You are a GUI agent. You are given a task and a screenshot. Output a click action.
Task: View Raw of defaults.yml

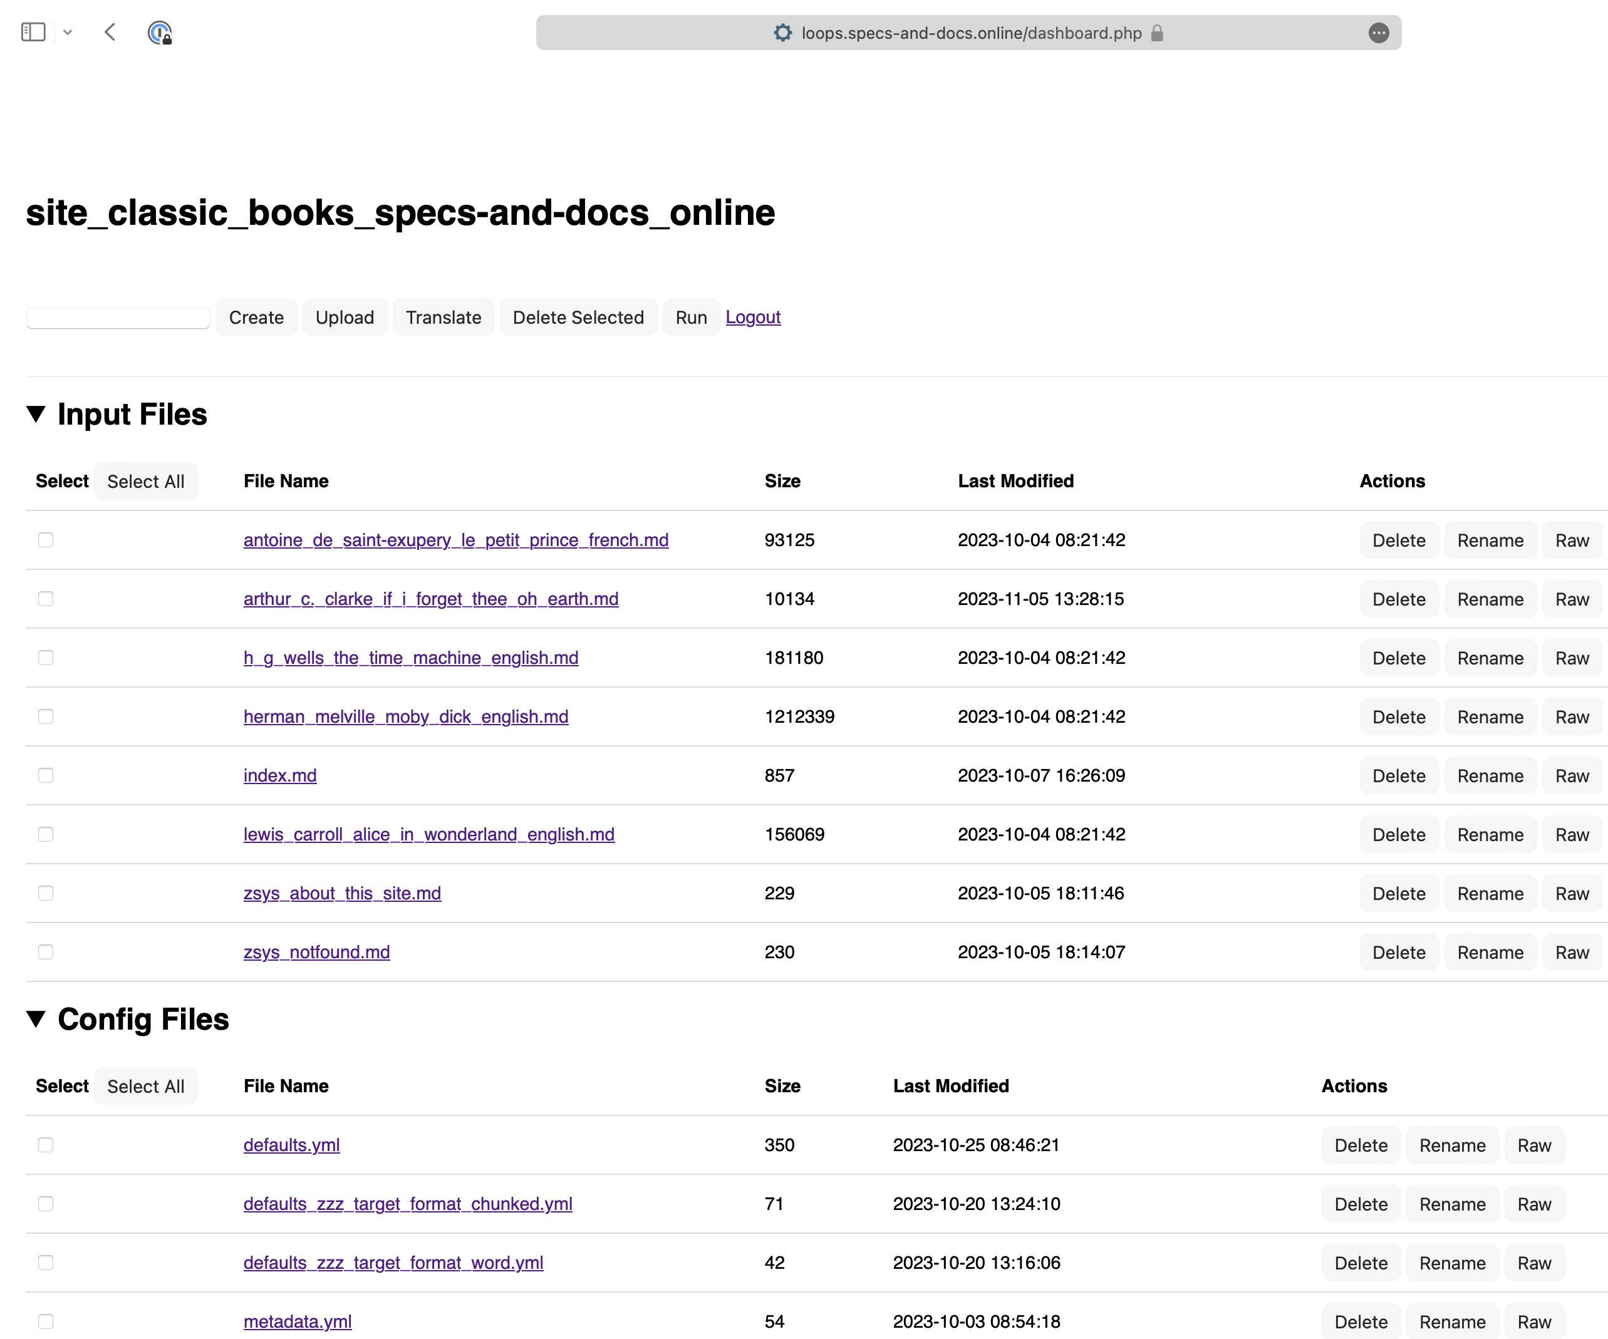1533,1145
